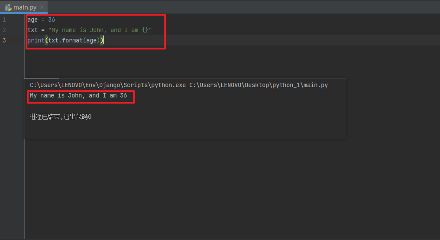Place cursor on 'age = 36' line

pos(41,19)
